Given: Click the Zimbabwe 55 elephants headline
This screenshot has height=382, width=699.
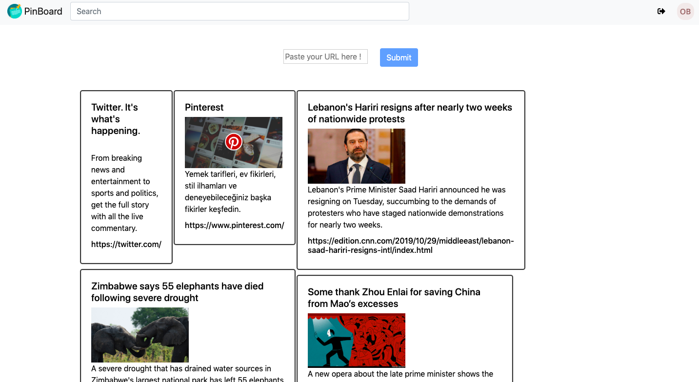Looking at the screenshot, I should tap(178, 292).
